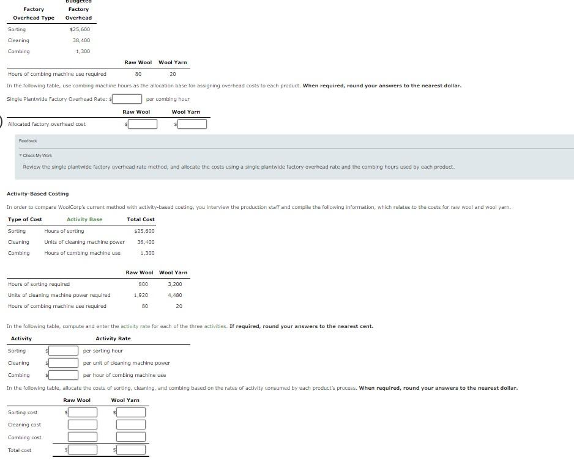Click the Activity-Based Costing heading
Screen dimensions: 574x460
coord(38,194)
